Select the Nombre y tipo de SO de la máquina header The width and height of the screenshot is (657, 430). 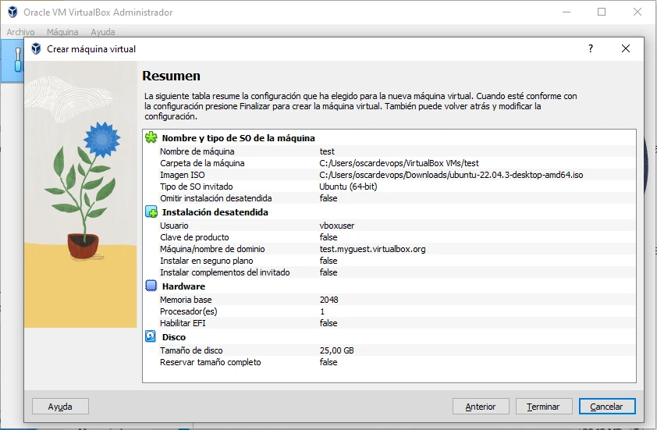[x=239, y=138]
